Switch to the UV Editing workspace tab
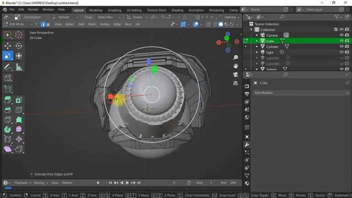This screenshot has height=198, width=352. (134, 10)
